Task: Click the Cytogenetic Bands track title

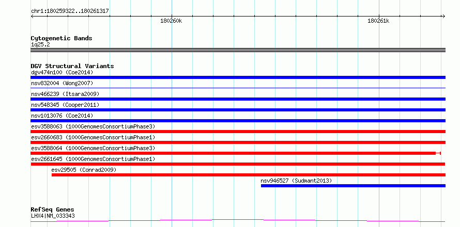Action: point(62,38)
